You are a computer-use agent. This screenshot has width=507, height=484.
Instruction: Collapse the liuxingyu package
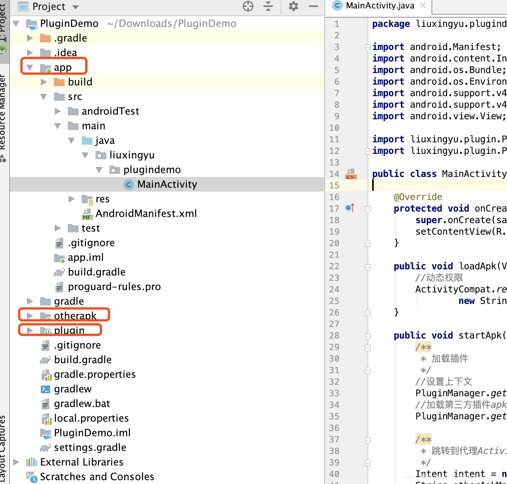(86, 155)
